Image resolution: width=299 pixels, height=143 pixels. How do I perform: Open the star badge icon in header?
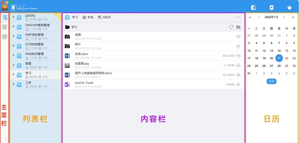coord(272,7)
